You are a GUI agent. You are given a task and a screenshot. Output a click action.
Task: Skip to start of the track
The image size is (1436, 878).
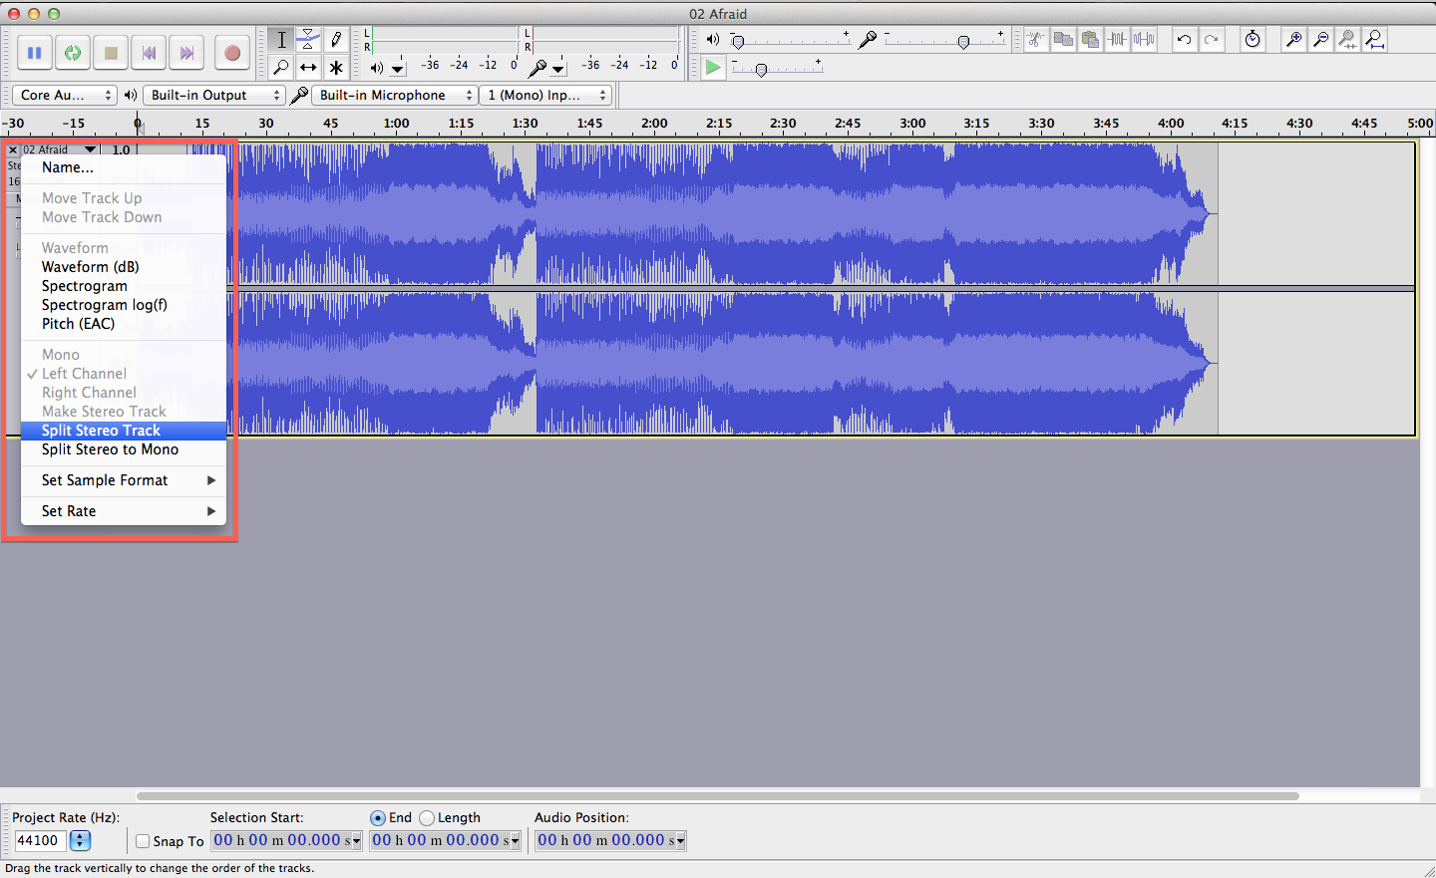(149, 53)
